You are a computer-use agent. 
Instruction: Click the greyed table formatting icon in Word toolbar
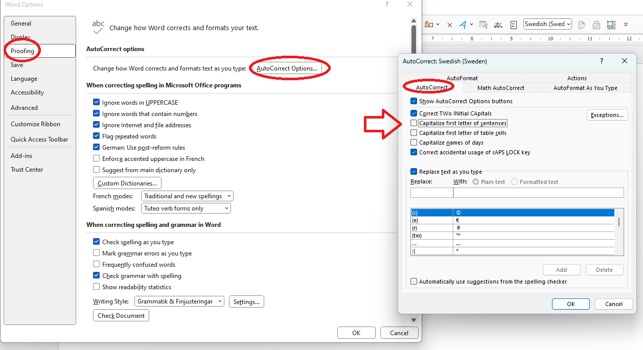483,25
